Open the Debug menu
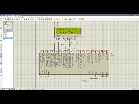The image size is (139, 104). click(x=28, y=17)
